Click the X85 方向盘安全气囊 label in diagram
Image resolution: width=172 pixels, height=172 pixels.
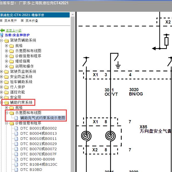click(156, 129)
